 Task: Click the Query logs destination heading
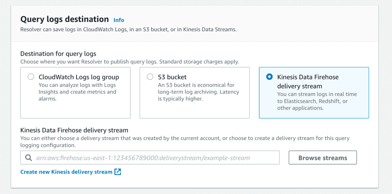click(x=64, y=19)
